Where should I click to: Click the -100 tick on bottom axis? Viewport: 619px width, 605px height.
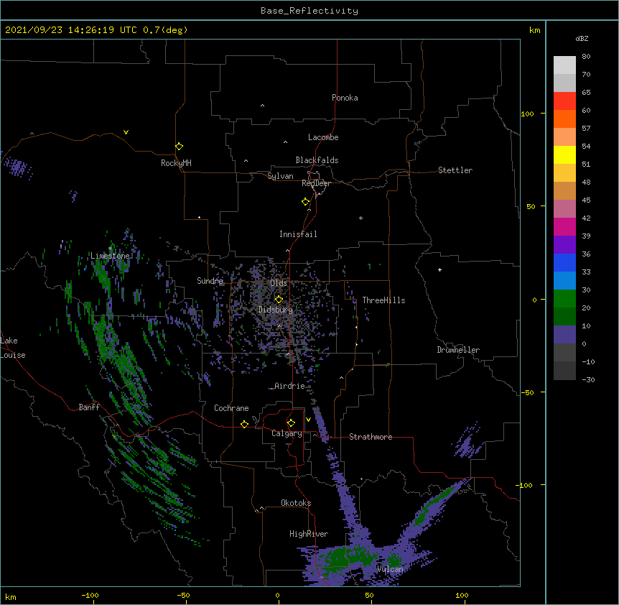pyautogui.click(x=90, y=595)
